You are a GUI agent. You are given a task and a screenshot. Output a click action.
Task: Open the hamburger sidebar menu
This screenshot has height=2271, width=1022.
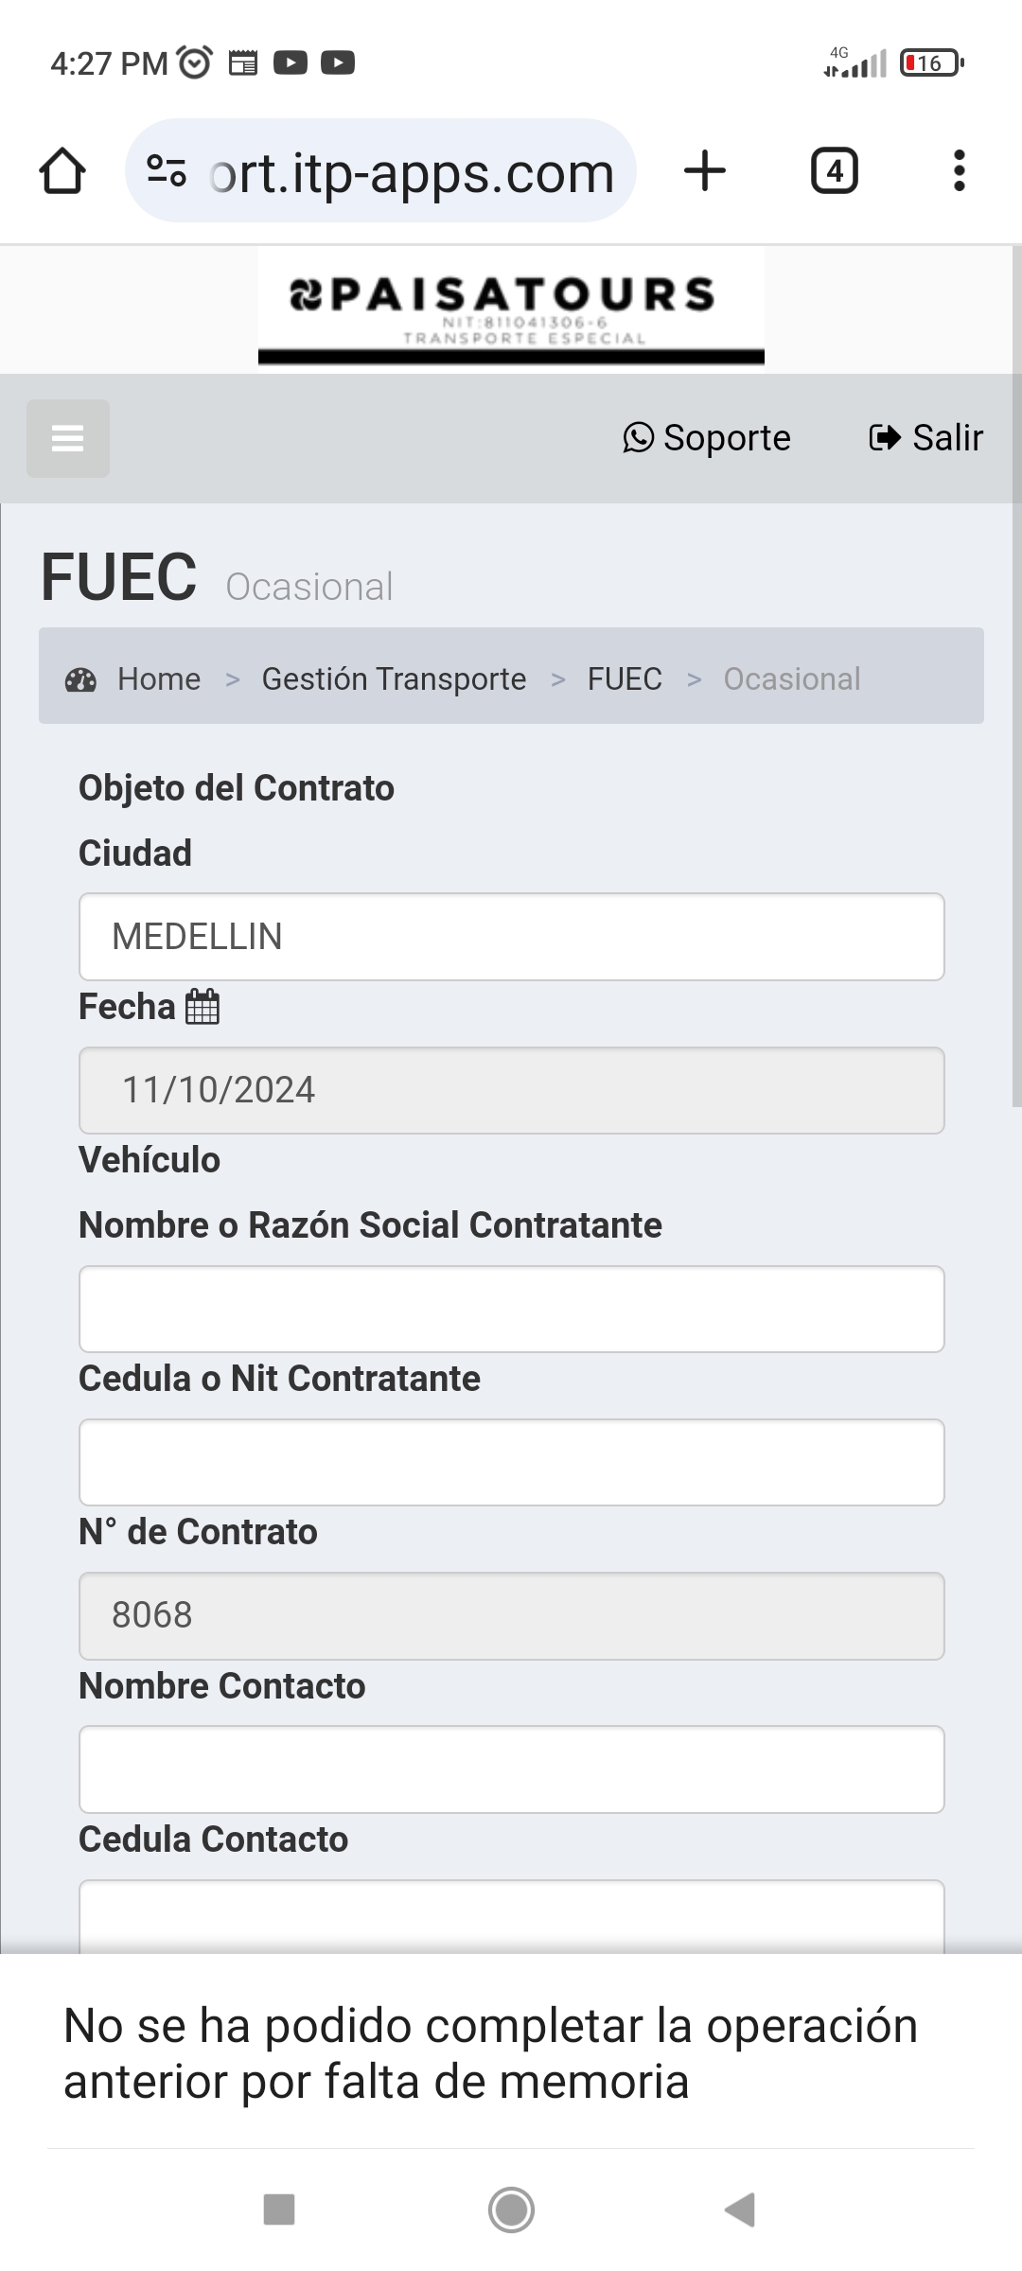pos(67,438)
